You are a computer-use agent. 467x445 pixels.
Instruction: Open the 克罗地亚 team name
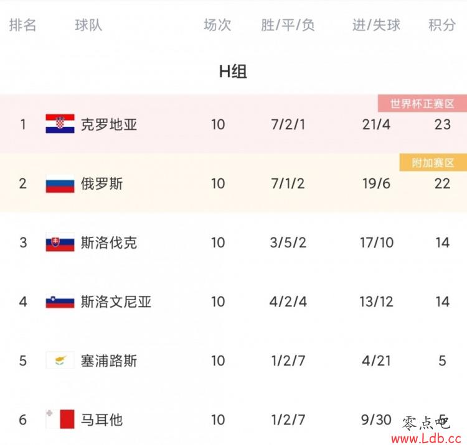(109, 124)
